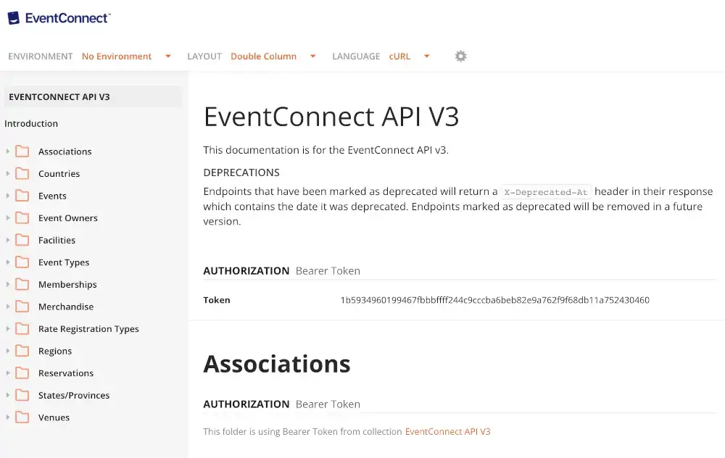The height and width of the screenshot is (458, 725).
Task: Click the Memberships folder icon
Action: pos(22,285)
